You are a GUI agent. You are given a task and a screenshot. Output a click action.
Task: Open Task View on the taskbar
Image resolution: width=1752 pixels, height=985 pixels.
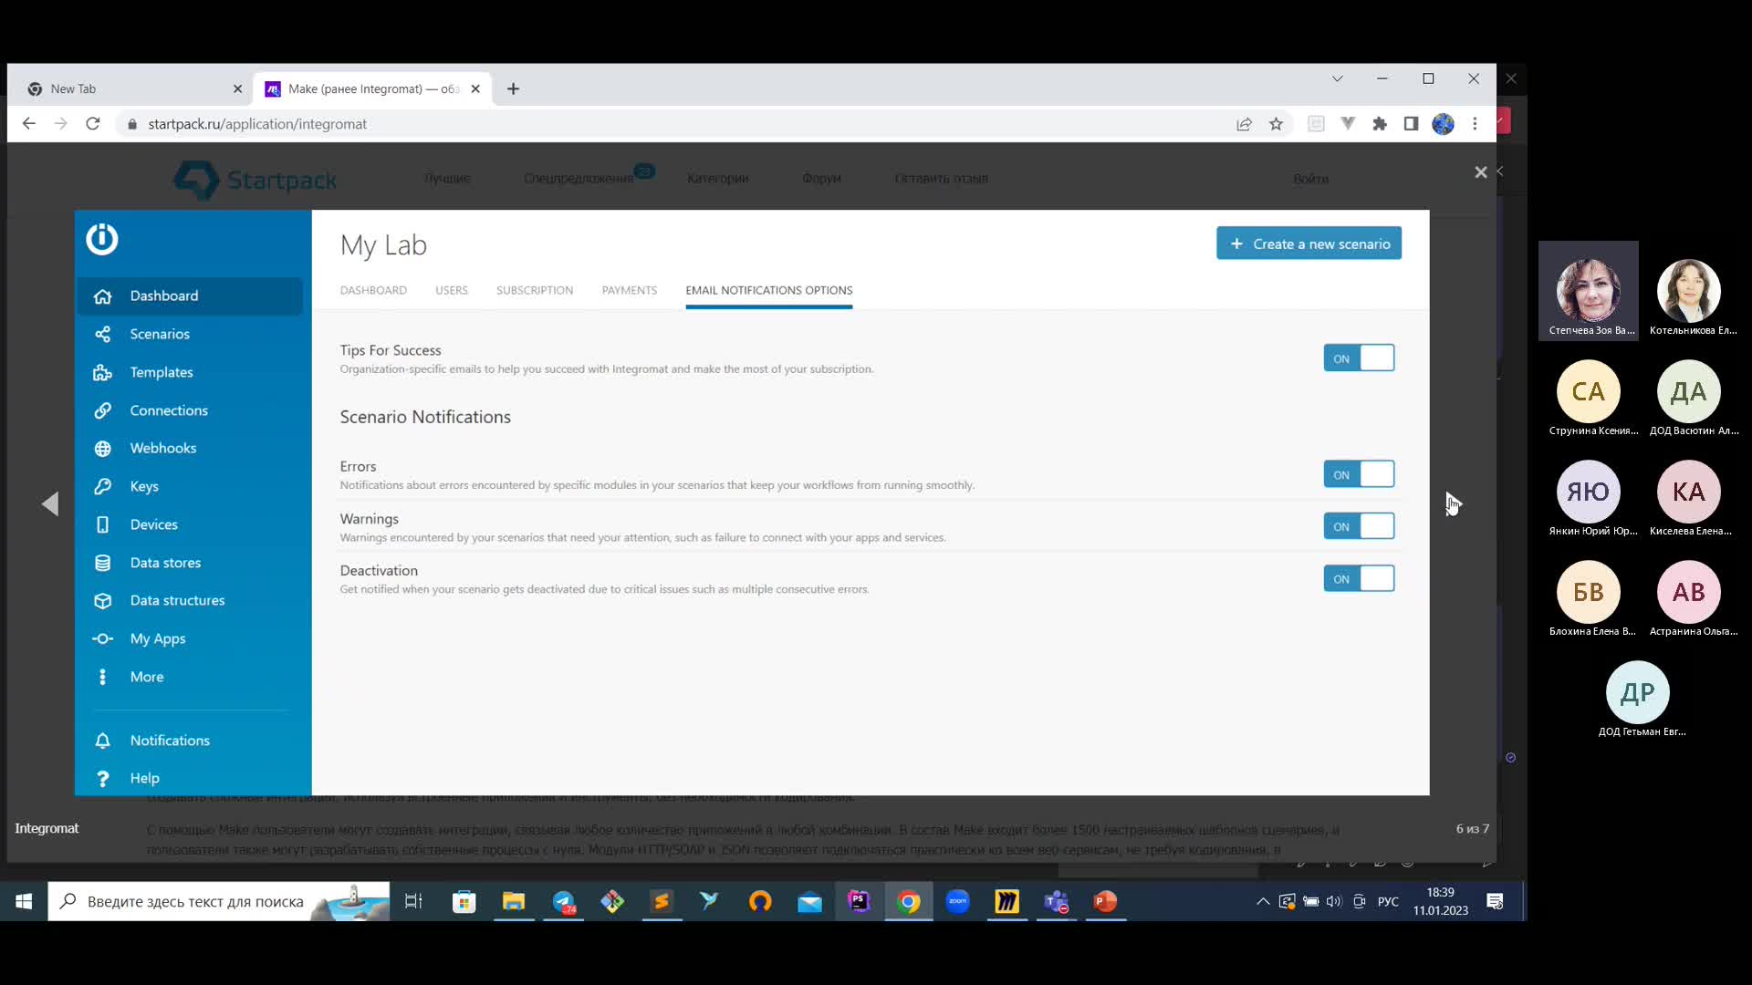[413, 902]
